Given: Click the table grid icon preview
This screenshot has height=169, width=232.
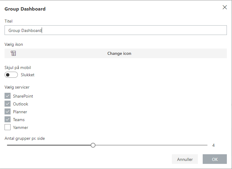Looking at the screenshot, I should click(x=13, y=53).
